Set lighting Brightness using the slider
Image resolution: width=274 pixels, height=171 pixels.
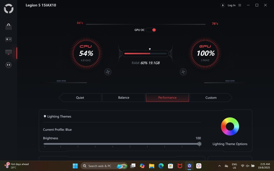(x=199, y=144)
